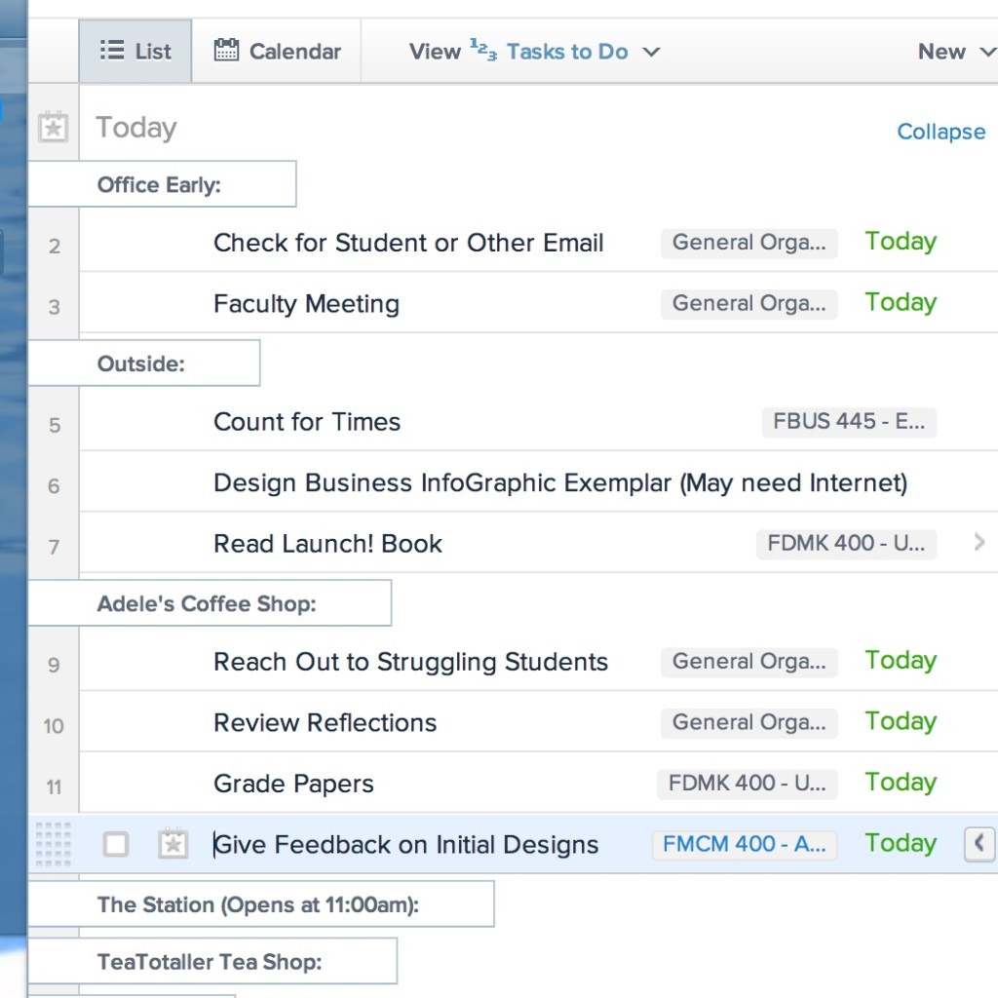The width and height of the screenshot is (998, 998).
Task: Check the Give Feedback on Initial Designs checkbox
Action: 116,844
